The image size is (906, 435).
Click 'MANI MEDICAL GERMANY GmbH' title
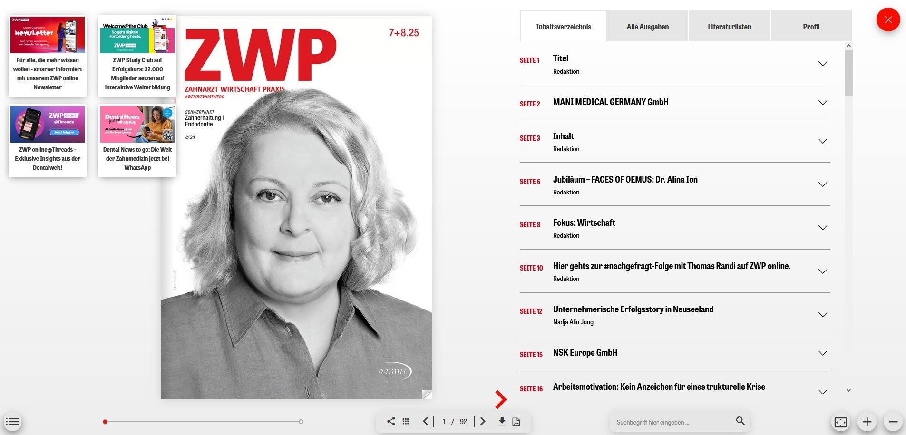611,102
